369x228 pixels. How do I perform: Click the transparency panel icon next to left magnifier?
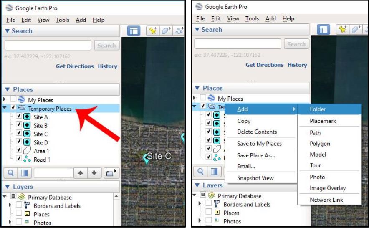pos(24,173)
